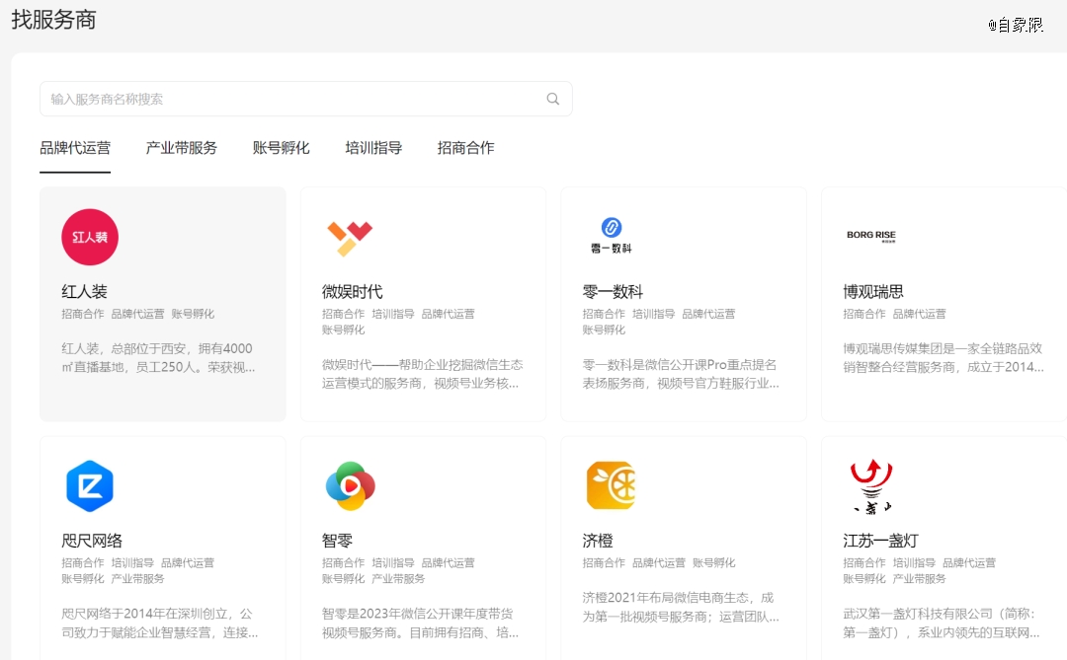The image size is (1067, 660).
Task: Click the 智零 description mentioning 2023年微信公开课
Action: point(420,623)
